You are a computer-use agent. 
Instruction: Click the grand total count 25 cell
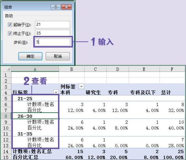pyautogui.click(x=181, y=152)
